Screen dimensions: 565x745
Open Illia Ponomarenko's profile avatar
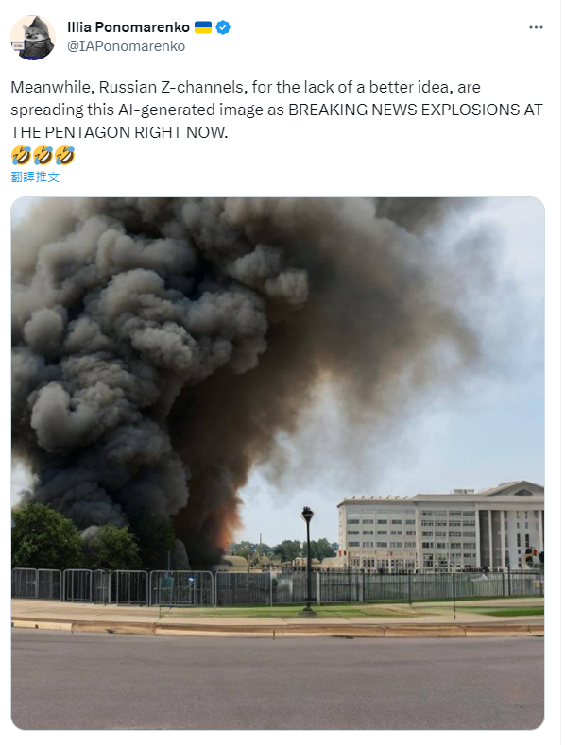click(x=33, y=38)
